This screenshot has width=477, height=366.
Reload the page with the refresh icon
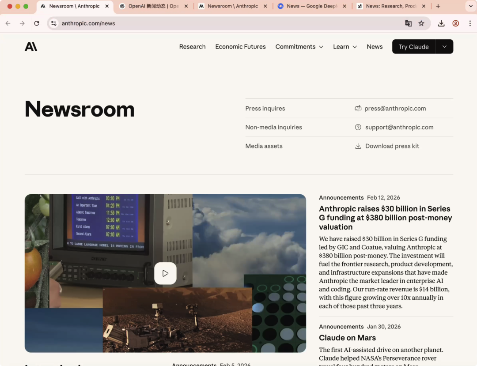[x=37, y=23]
